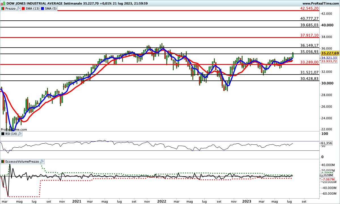
Task: Select the 30.428,83 level label
Action: pyautogui.click(x=309, y=78)
